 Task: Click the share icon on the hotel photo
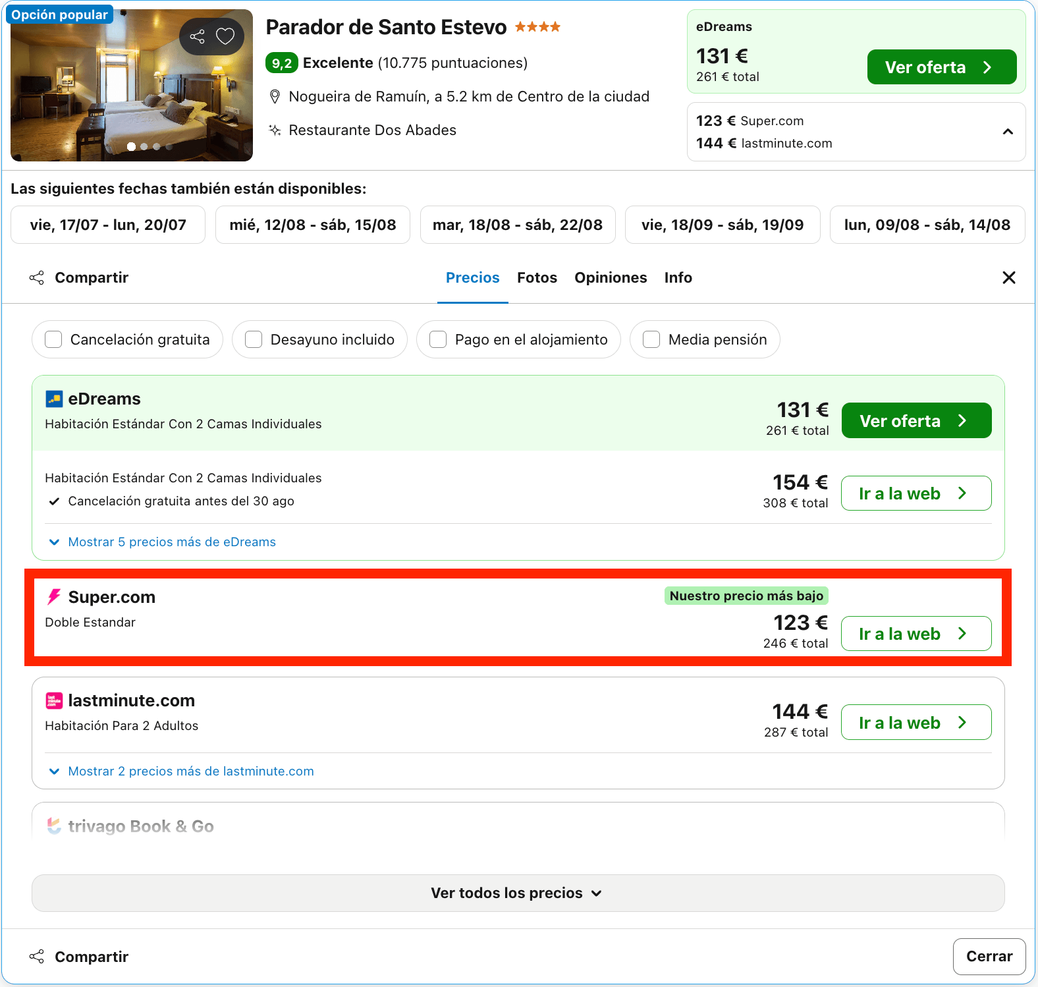197,36
